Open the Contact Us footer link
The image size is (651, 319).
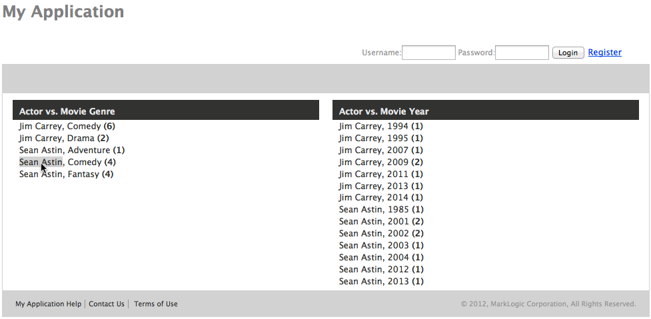click(x=107, y=304)
